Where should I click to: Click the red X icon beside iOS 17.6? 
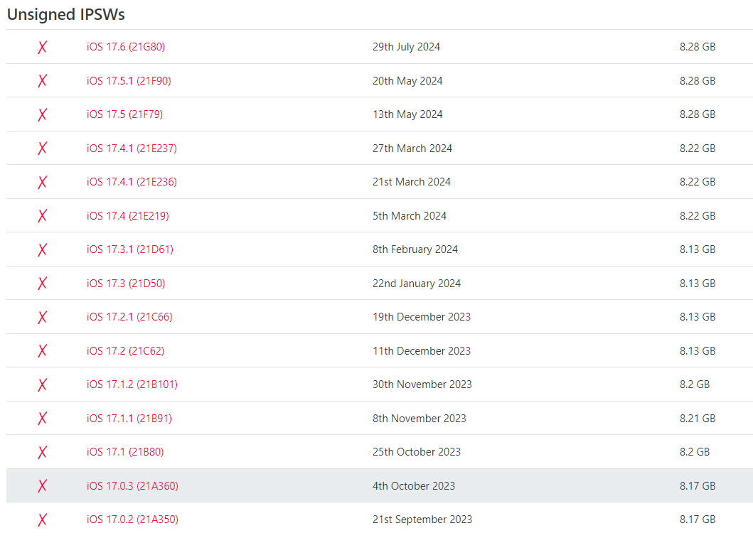coord(42,47)
